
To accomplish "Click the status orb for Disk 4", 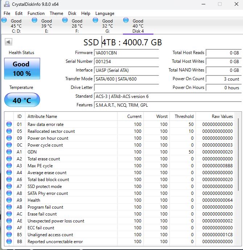I will (126, 20).
